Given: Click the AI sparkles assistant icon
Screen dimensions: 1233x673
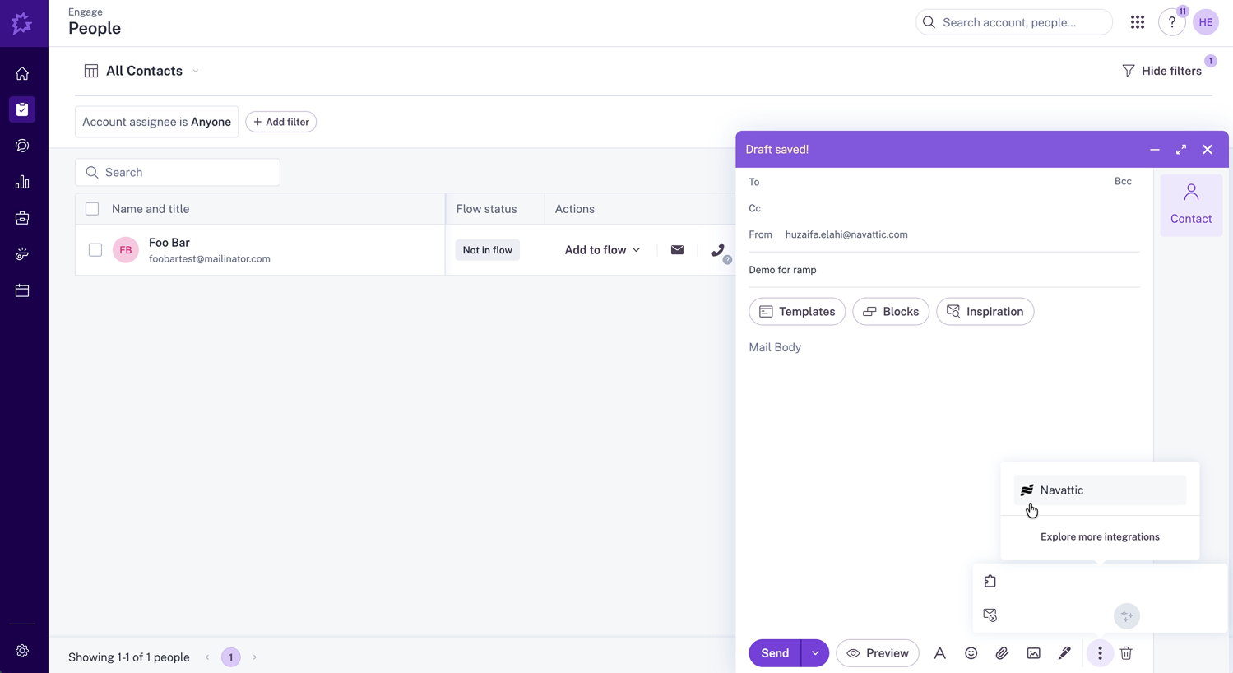Looking at the screenshot, I should (1126, 615).
